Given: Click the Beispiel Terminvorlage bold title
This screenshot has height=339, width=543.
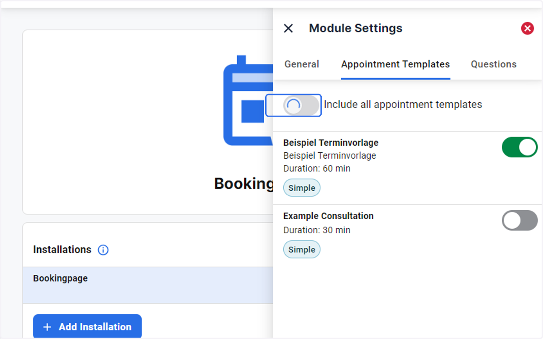Looking at the screenshot, I should click(331, 143).
